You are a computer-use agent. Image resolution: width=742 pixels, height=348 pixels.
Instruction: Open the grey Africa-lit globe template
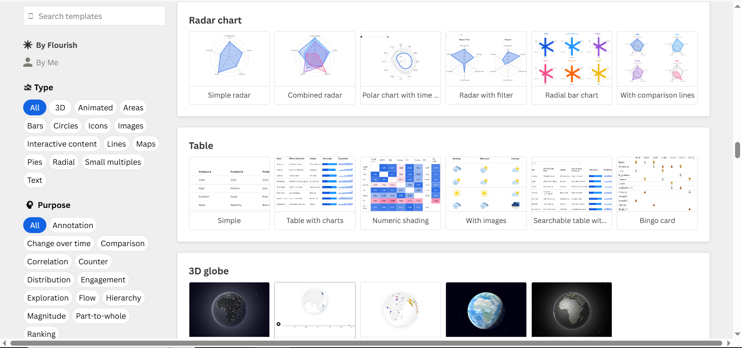point(572,310)
